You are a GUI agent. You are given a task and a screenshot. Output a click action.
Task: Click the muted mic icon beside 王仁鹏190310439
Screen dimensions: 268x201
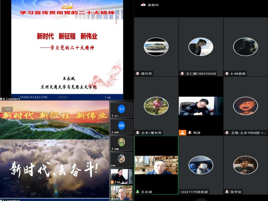click(x=182, y=74)
